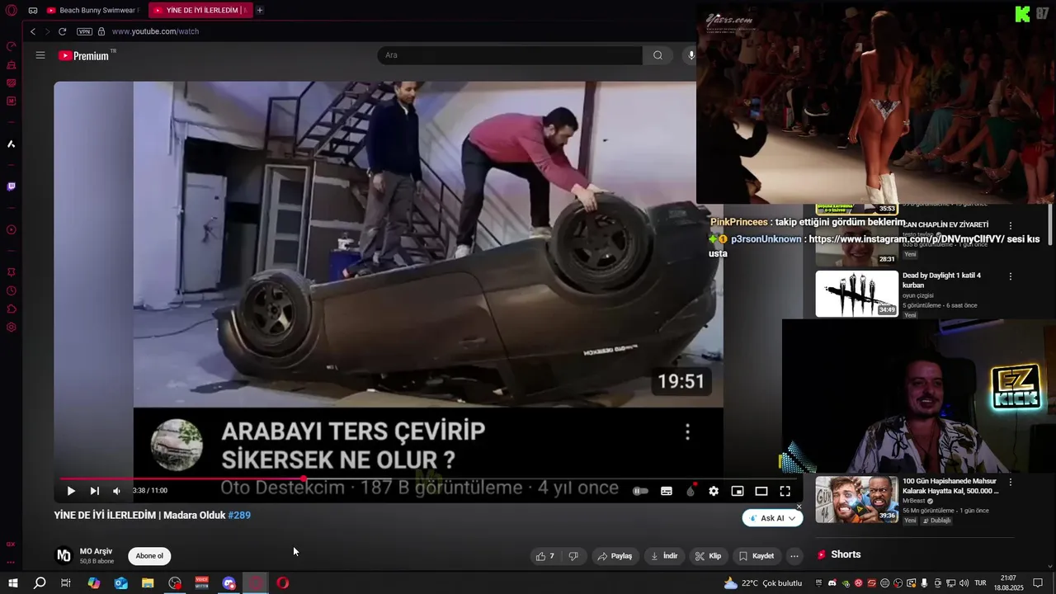Click the lock icon beside the URL
This screenshot has height=594, width=1056.
tap(101, 31)
